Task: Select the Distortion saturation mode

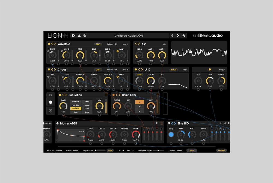Action: coord(76,109)
